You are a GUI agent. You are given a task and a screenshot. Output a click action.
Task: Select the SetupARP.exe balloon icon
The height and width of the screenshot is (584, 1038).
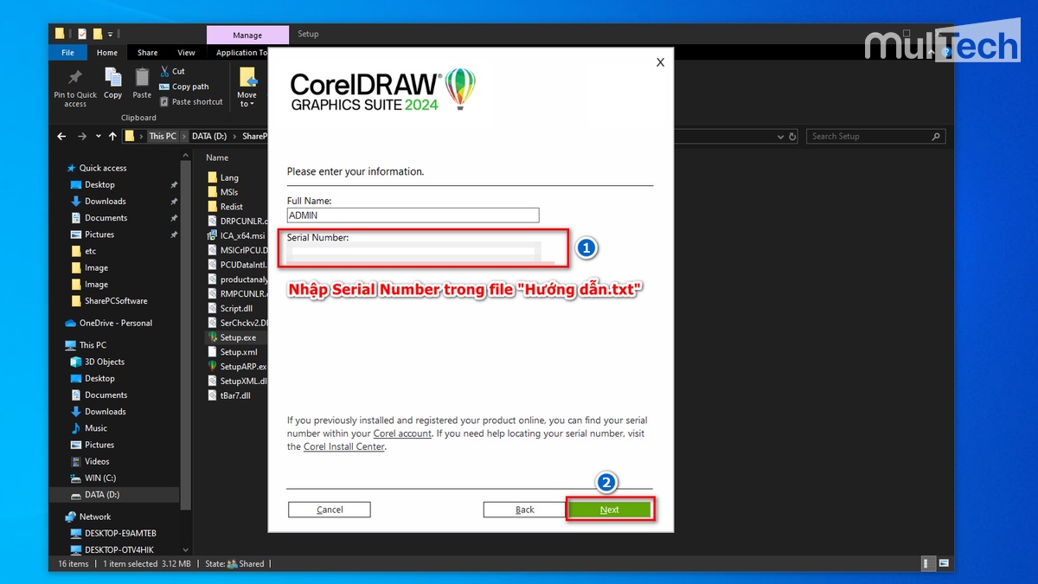[x=212, y=366]
